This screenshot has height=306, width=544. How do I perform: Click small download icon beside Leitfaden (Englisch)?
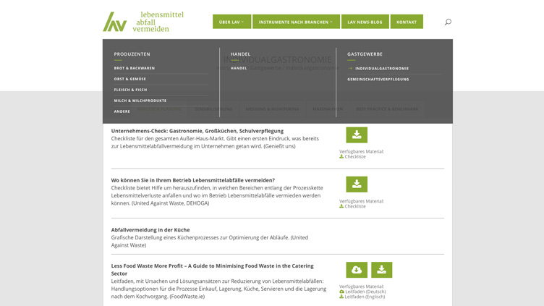click(341, 297)
